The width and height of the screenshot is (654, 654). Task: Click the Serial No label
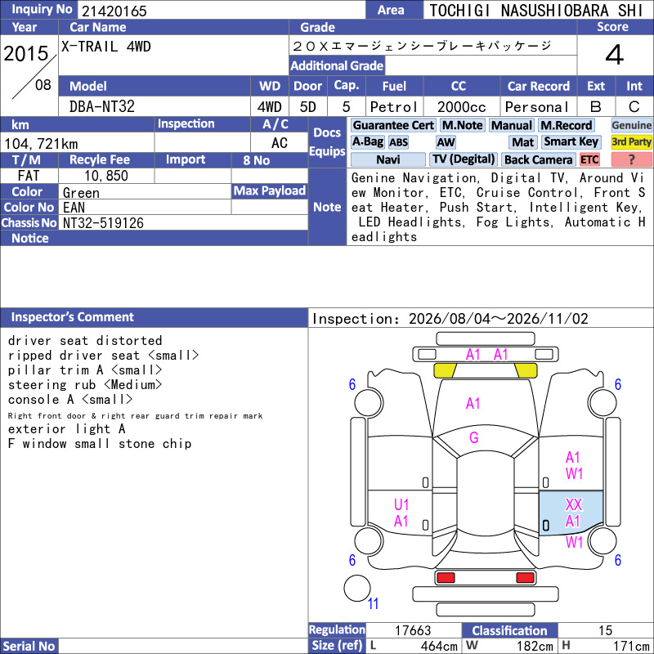pos(29,646)
